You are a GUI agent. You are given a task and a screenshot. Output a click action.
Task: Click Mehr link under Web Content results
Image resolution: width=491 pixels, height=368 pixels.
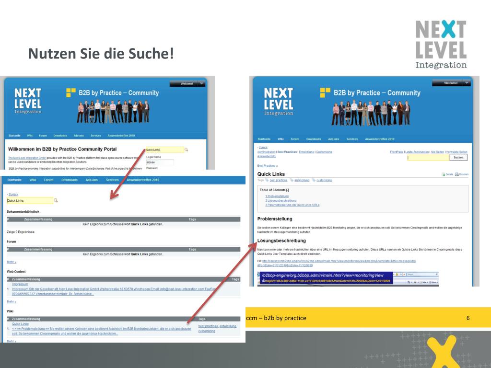tap(12, 302)
